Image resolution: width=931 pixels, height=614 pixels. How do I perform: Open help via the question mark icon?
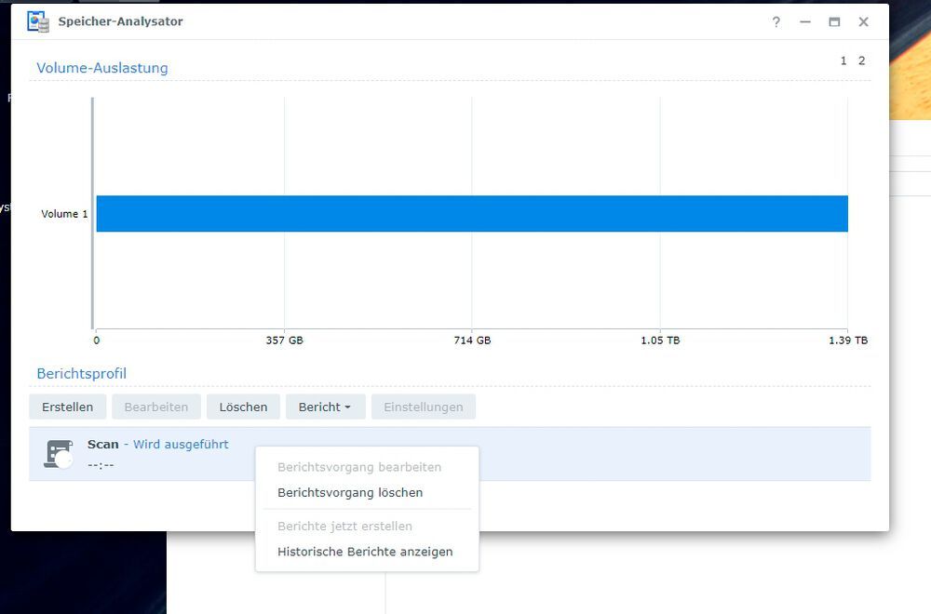pyautogui.click(x=776, y=21)
